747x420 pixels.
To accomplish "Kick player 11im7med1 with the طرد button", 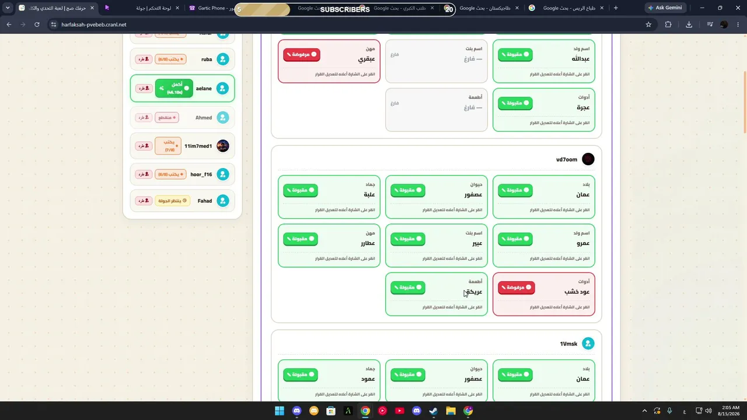I will [x=143, y=146].
